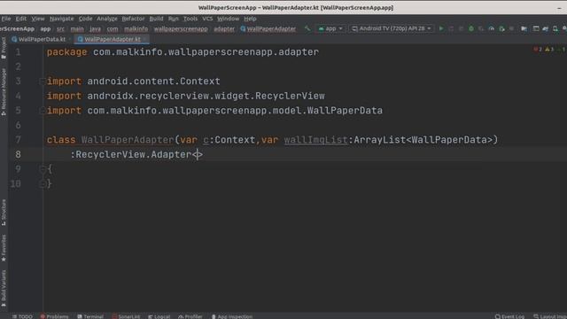Collapse the class body fold on line 9
Screen dimensions: 567x319
tap(43, 169)
